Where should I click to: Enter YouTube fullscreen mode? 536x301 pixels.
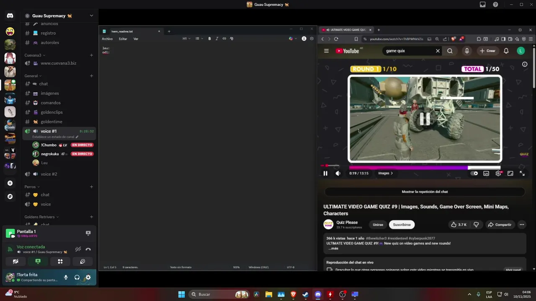point(522,173)
